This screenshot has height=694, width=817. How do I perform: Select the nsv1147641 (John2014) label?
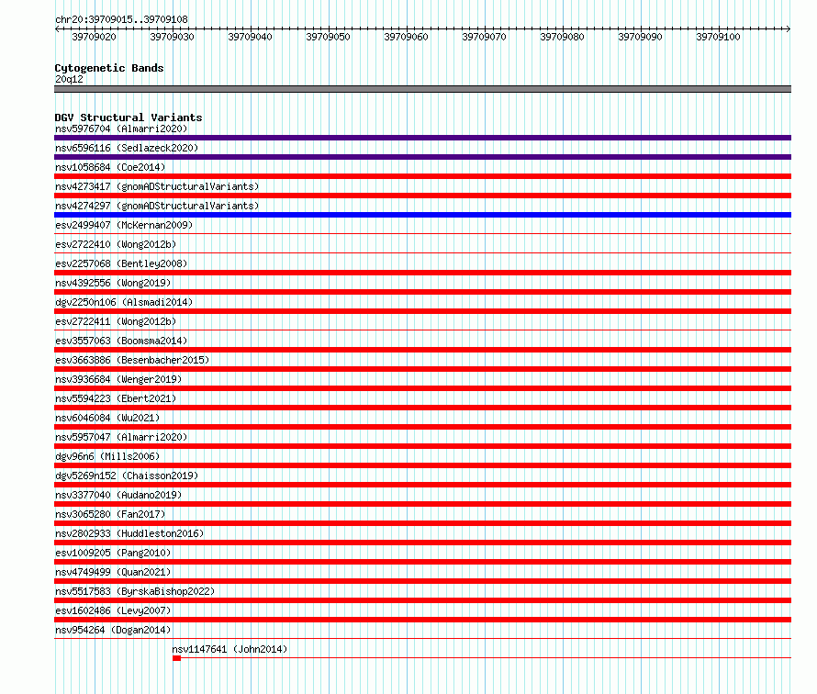tap(229, 649)
